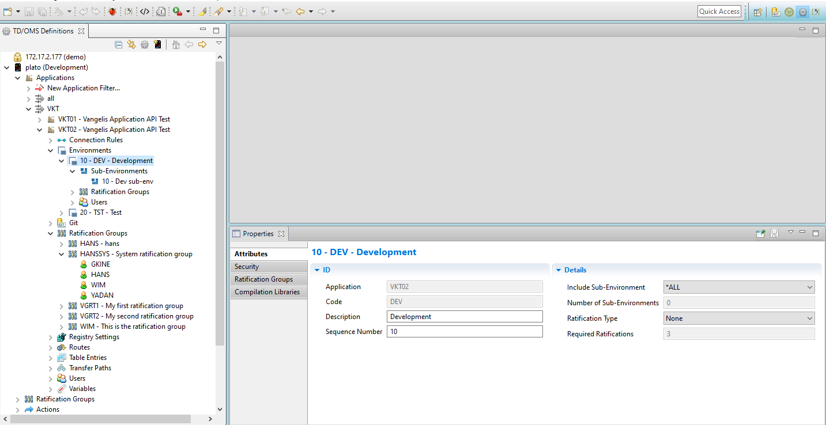The height and width of the screenshot is (425, 826).
Task: Click the angle-brackets code toolbar icon
Action: 145,12
